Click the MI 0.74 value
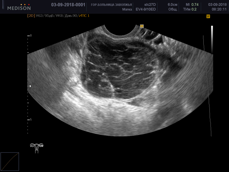Image resolution: width=229 pixels, height=172 pixels. [192, 5]
